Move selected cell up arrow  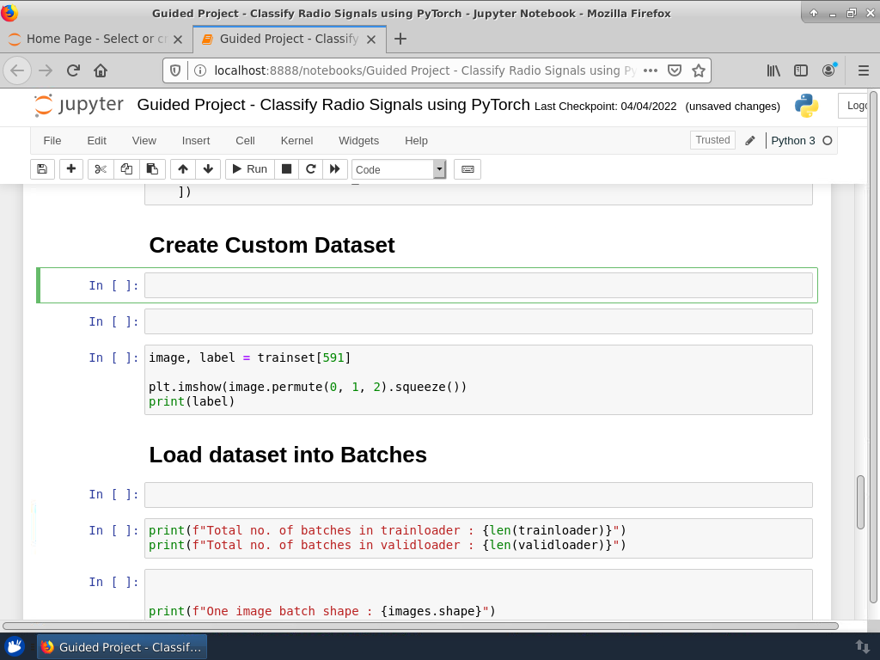coord(183,169)
